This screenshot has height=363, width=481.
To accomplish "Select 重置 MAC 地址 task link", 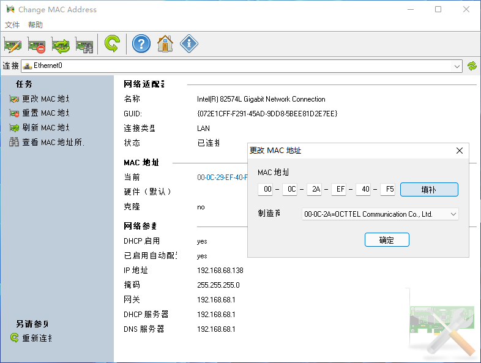I will tap(46, 113).
